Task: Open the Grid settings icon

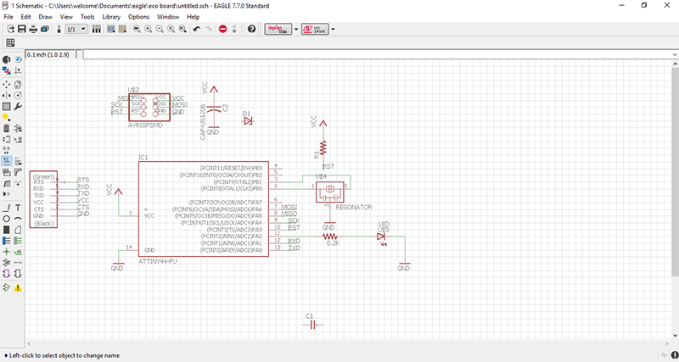Action: (x=10, y=42)
